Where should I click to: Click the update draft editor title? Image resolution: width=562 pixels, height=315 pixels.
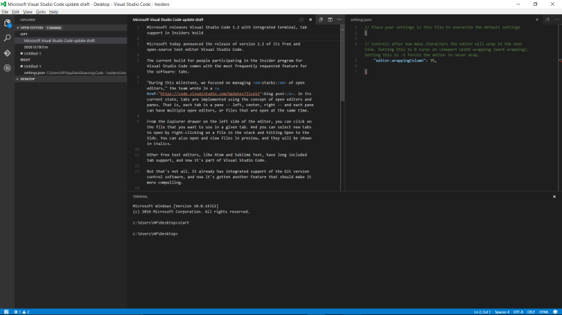(168, 19)
